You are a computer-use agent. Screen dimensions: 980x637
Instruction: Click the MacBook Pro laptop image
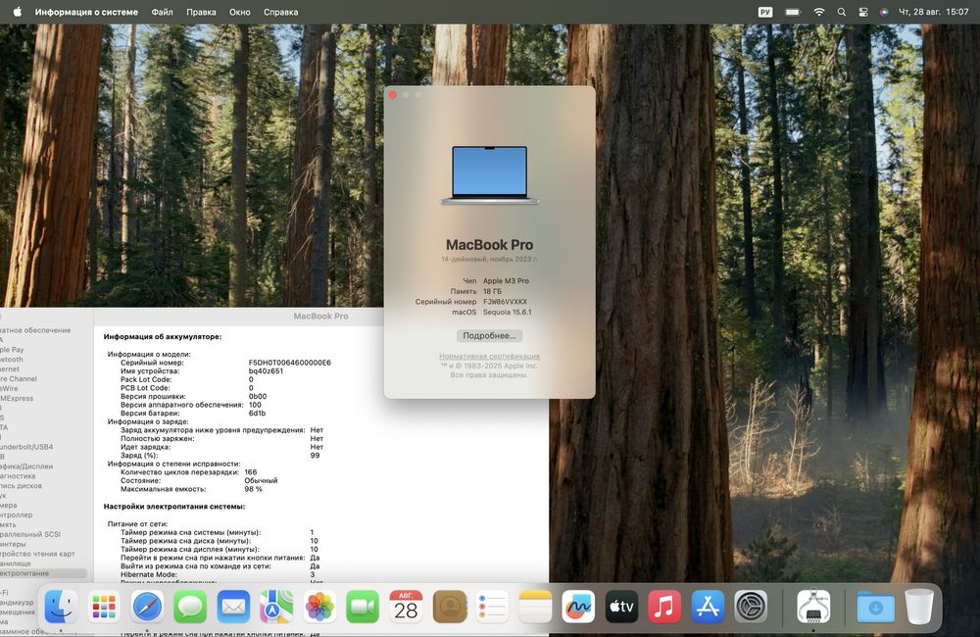pos(489,175)
